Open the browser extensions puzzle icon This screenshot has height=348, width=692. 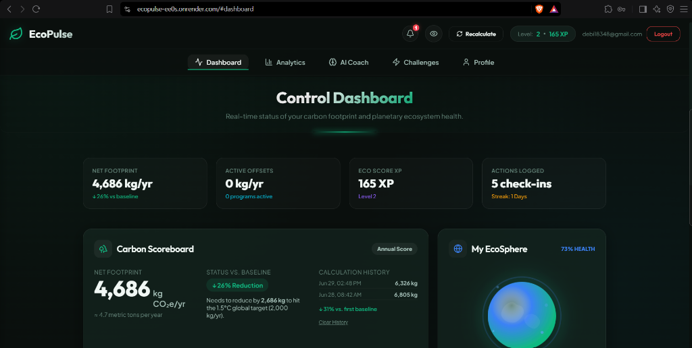tap(608, 9)
